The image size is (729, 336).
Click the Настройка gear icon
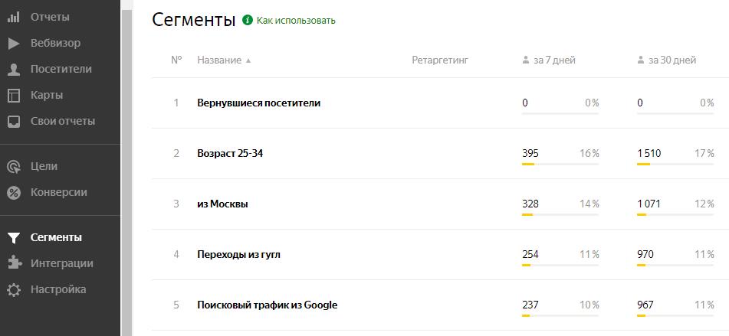click(x=14, y=290)
